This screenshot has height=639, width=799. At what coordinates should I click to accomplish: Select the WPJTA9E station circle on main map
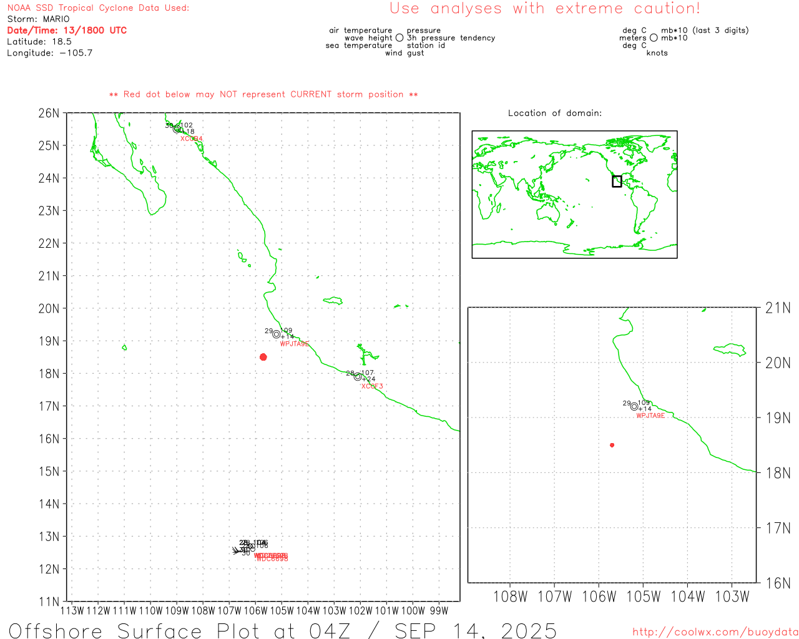277,334
